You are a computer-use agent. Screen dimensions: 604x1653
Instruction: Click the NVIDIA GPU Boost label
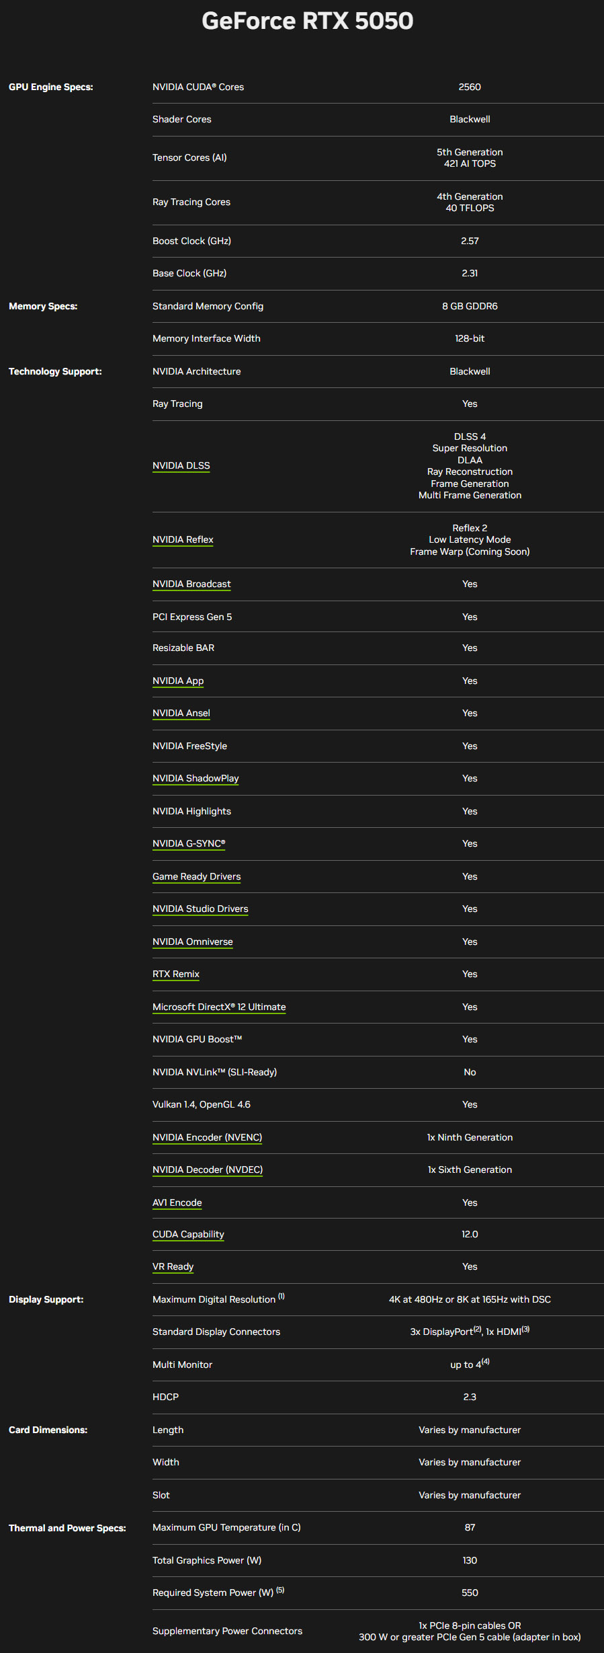(x=197, y=1039)
